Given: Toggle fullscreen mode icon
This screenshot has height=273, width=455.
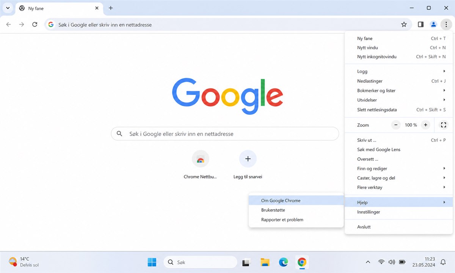Looking at the screenshot, I should (443, 125).
